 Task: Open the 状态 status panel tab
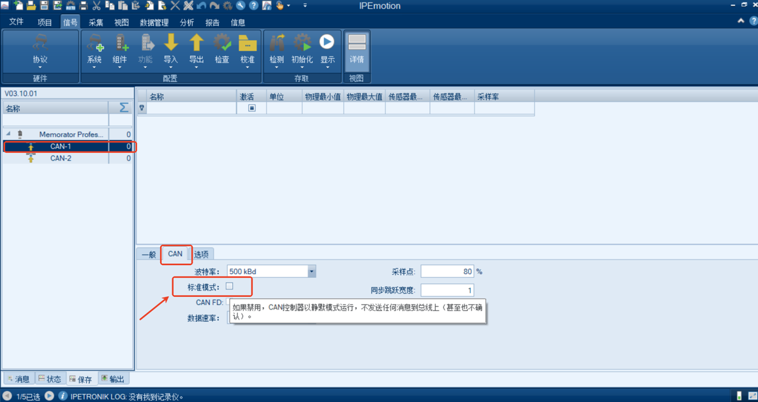pos(49,379)
